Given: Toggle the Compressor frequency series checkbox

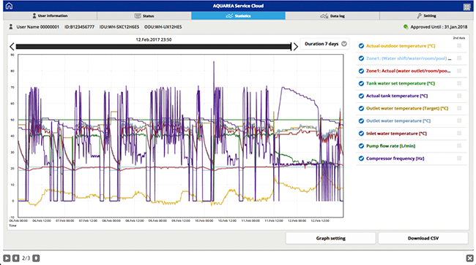Looking at the screenshot, I should click(361, 158).
